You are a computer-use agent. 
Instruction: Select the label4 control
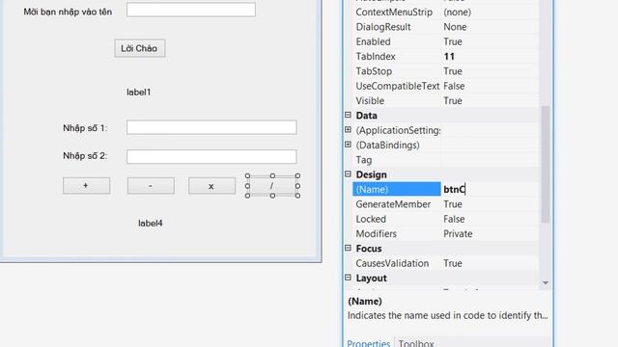coord(151,223)
